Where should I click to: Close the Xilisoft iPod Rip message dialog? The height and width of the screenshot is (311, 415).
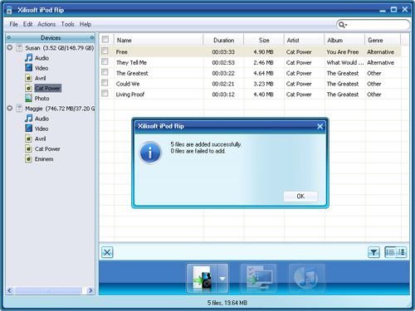[320, 126]
